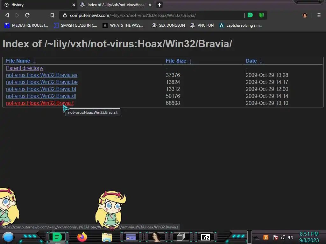Viewport: 326px width, 244px height.
Task: Open 7-Zip from the taskbar
Action: click(x=206, y=237)
